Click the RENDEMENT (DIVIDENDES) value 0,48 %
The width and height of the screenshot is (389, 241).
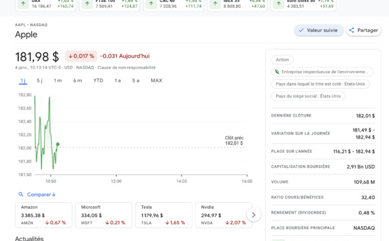366,212
